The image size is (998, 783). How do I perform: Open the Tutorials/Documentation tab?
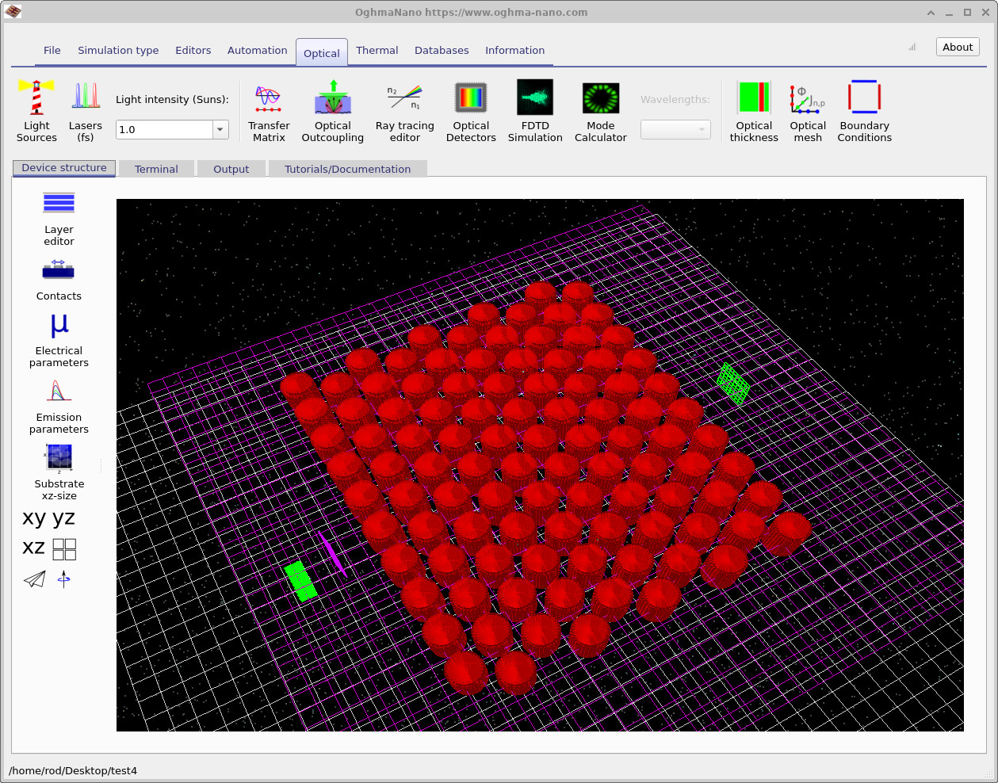point(348,169)
